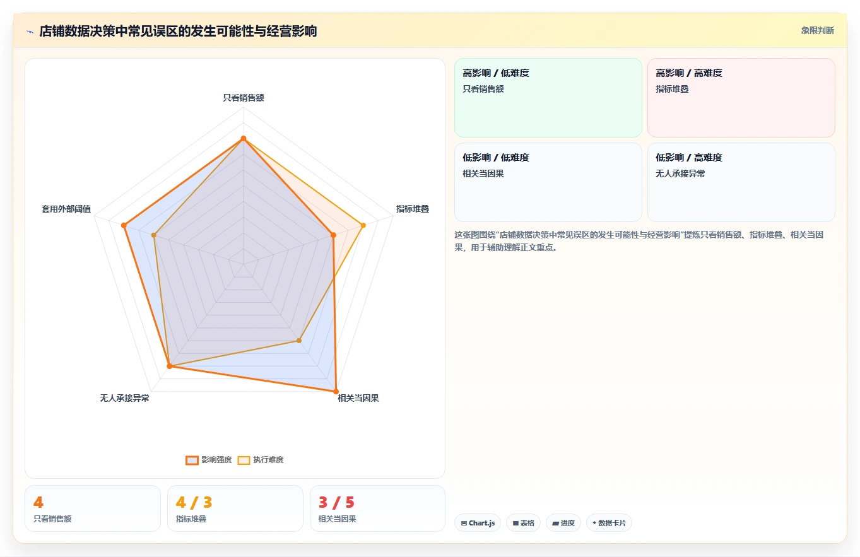The width and height of the screenshot is (860, 557).
Task: Select the 数据卡片 tag chip
Action: 609,523
